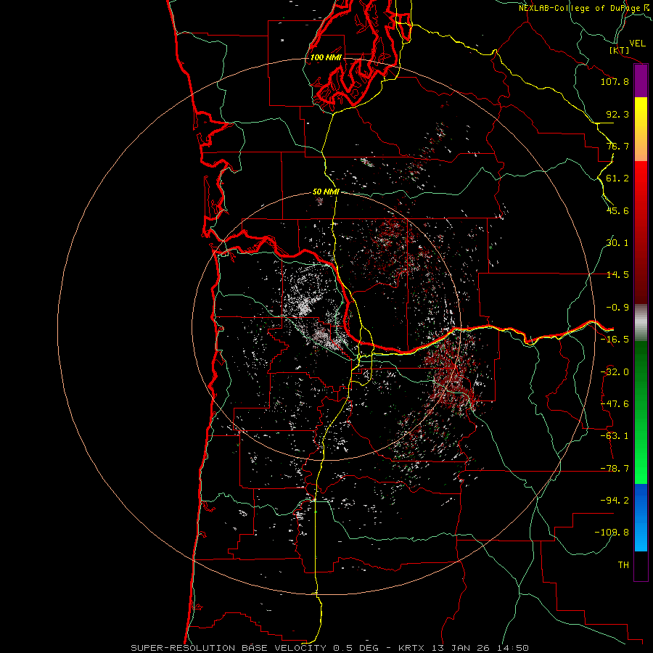
Task: Click the 100 NMI range ring label
Action: click(x=326, y=57)
